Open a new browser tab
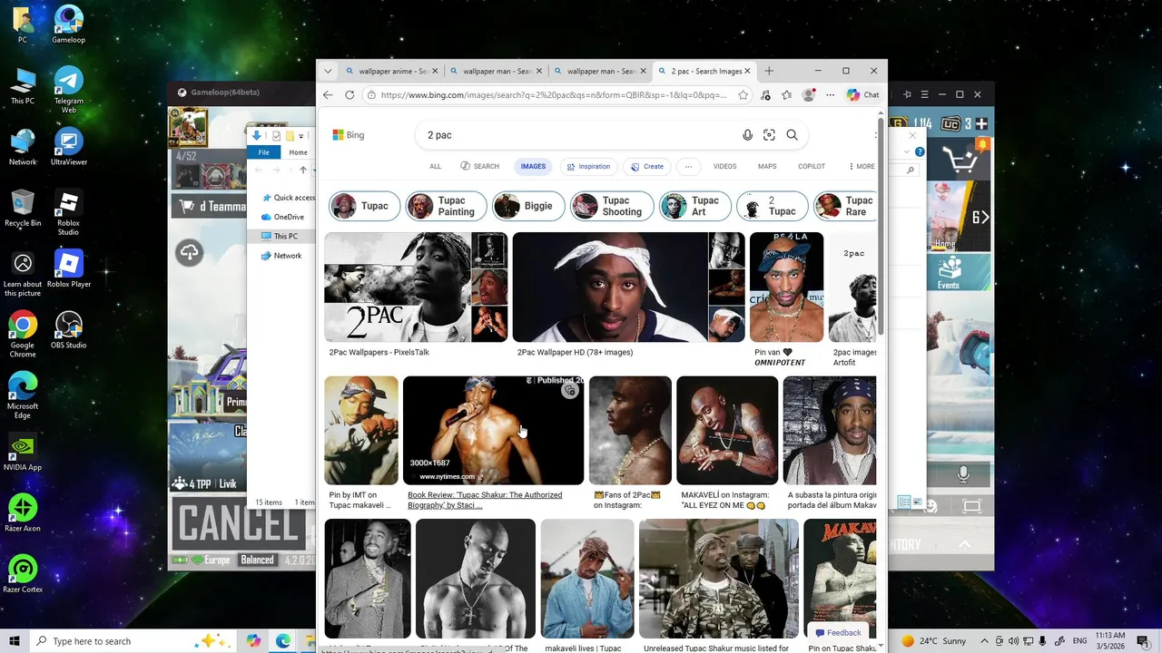The width and height of the screenshot is (1162, 653). coord(769,71)
